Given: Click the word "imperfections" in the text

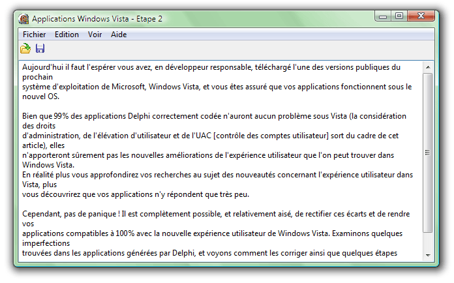Looking at the screenshot, I should tap(46, 243).
